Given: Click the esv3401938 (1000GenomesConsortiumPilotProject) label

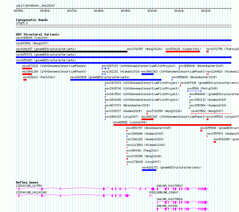Looking at the screenshot, I should 142,100.
